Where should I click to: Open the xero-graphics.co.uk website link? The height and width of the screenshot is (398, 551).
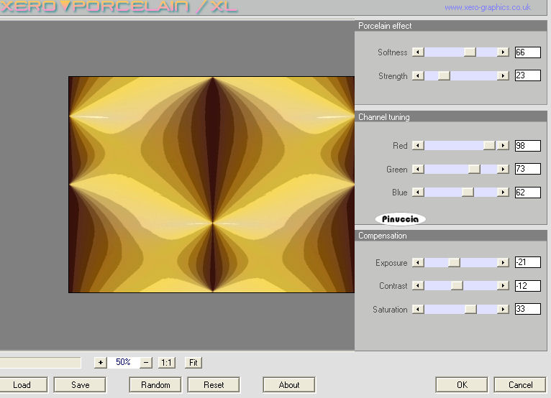tap(487, 8)
